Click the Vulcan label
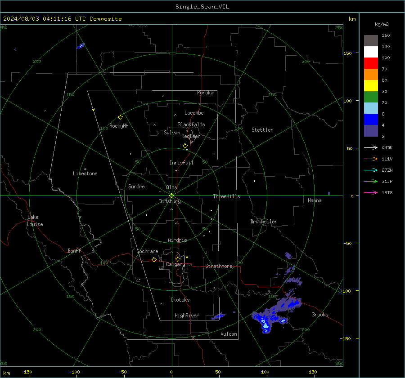This screenshot has height=378, width=405. (x=229, y=334)
